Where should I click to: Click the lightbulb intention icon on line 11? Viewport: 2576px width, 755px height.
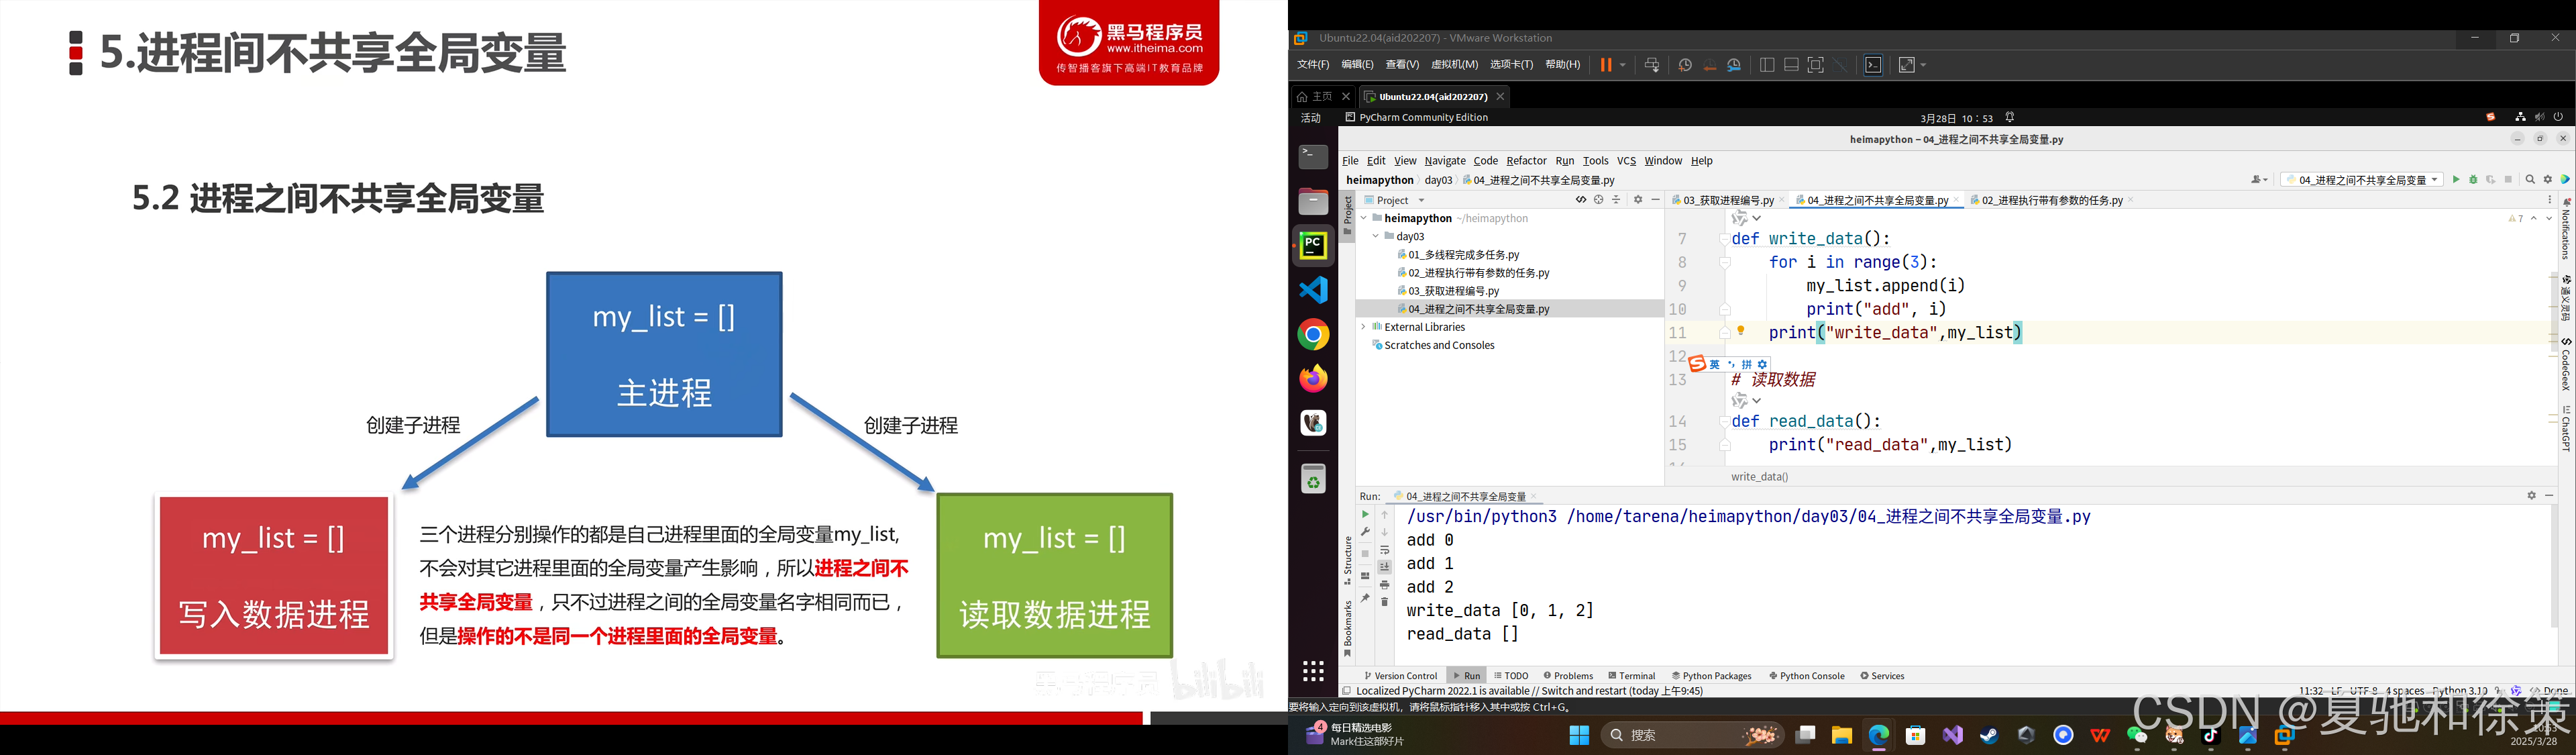point(1741,331)
